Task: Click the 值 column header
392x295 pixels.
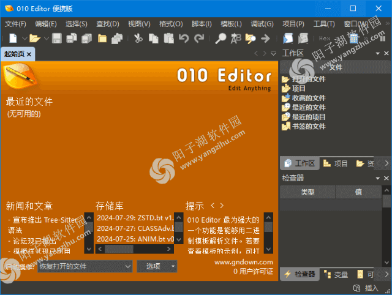Action: coord(358,192)
